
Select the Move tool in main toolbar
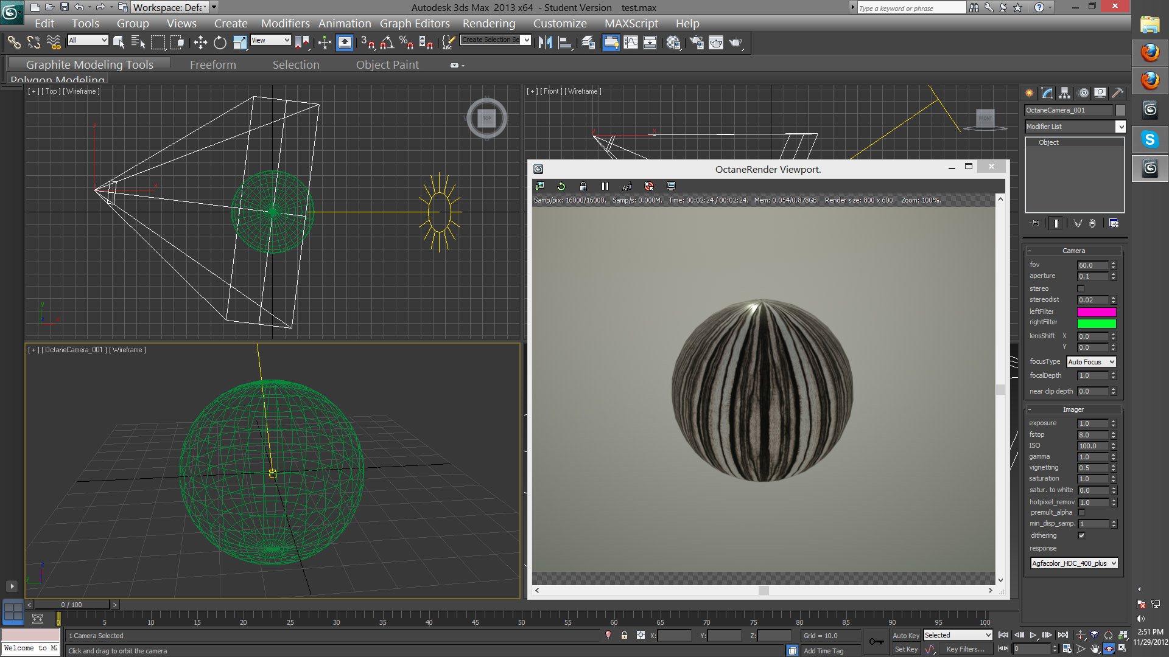pos(200,42)
